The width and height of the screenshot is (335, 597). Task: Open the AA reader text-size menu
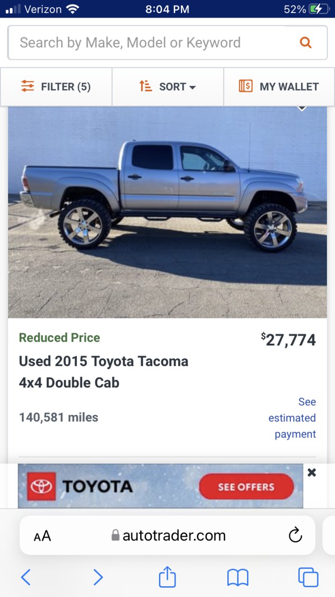point(42,536)
